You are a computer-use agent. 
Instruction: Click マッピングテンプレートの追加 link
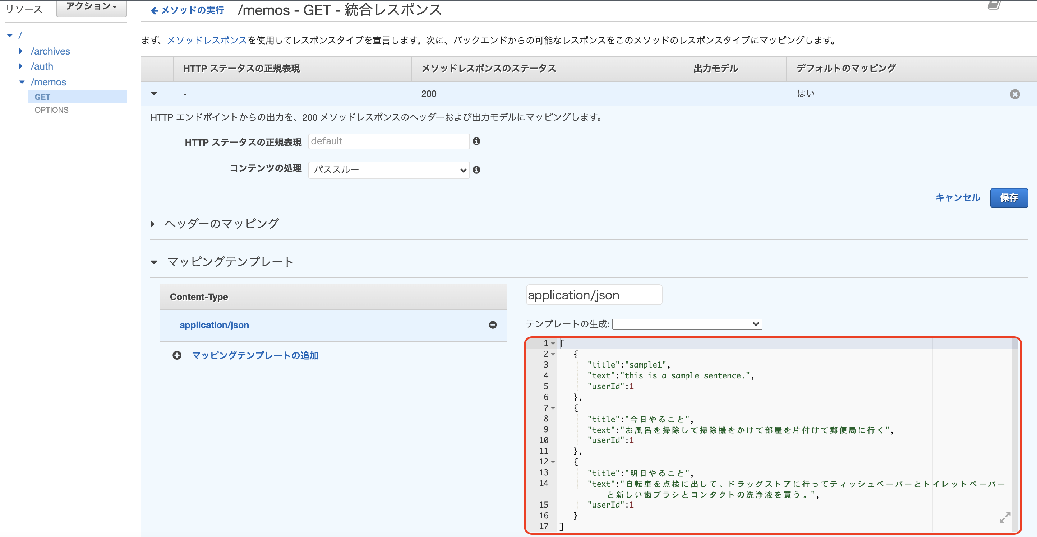pos(255,356)
